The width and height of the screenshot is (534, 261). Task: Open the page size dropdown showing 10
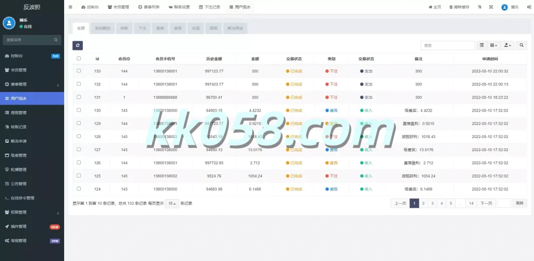172,203
